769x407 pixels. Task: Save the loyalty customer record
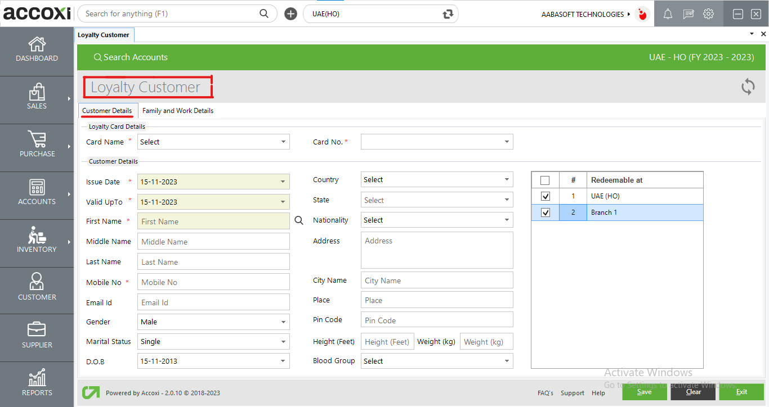644,391
